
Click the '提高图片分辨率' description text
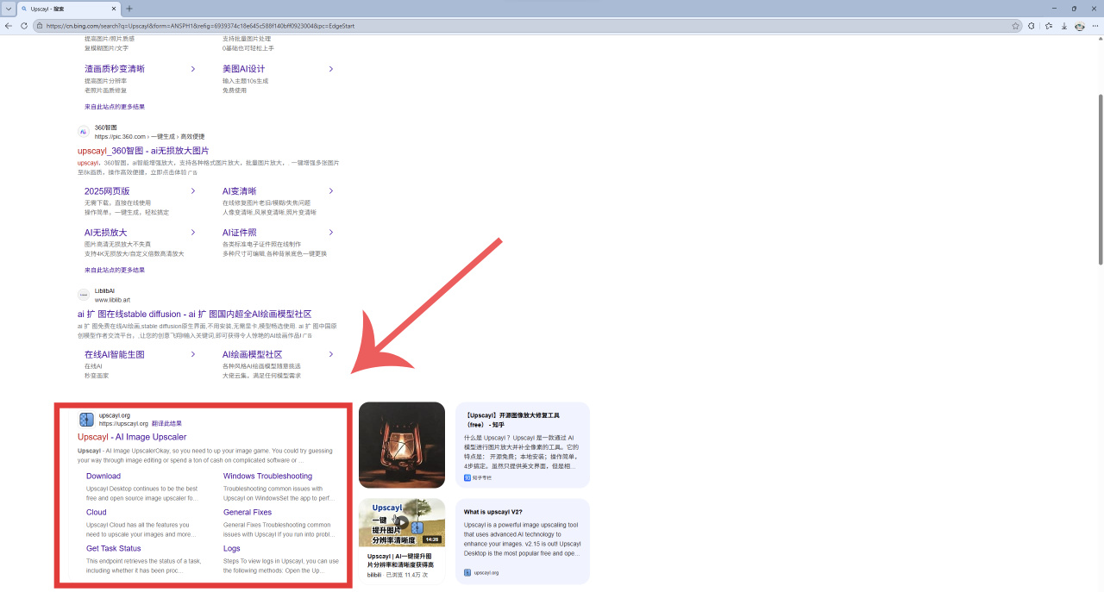click(105, 81)
